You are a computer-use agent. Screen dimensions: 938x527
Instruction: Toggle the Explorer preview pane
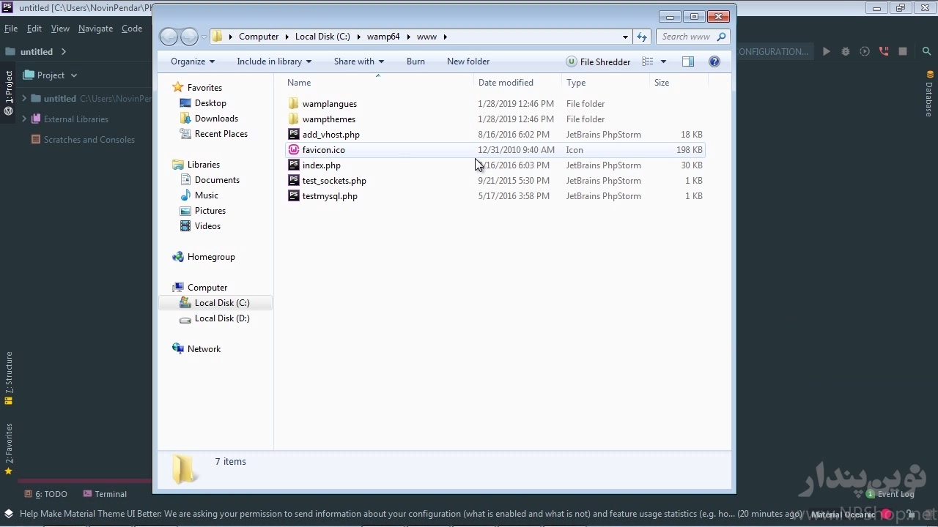tap(687, 61)
